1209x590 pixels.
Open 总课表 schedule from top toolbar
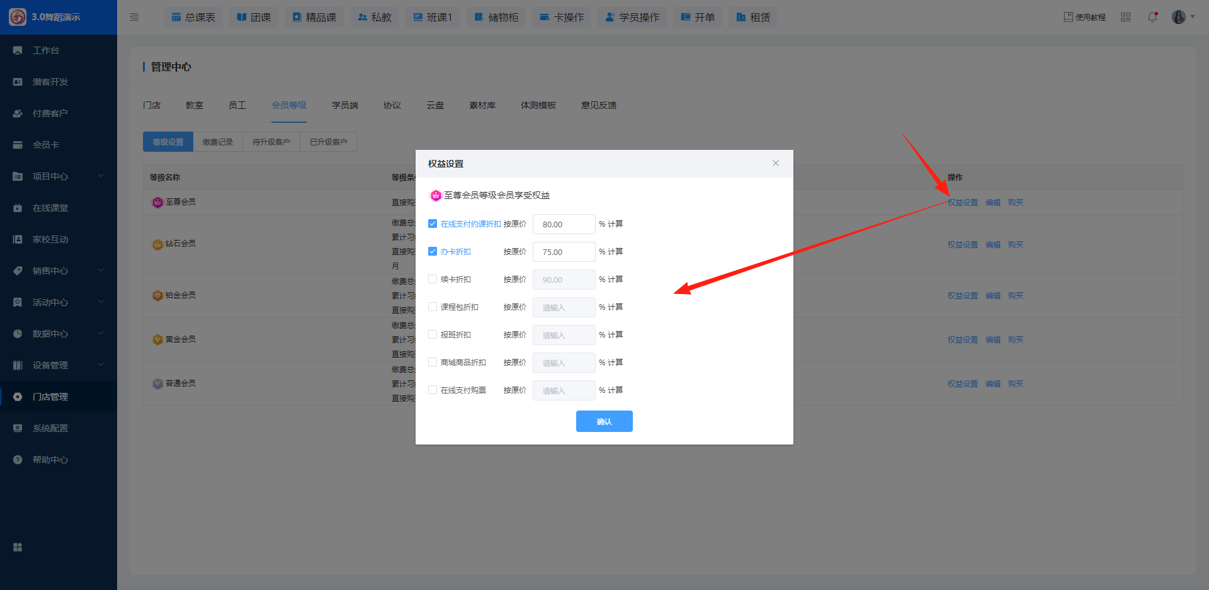pos(193,17)
